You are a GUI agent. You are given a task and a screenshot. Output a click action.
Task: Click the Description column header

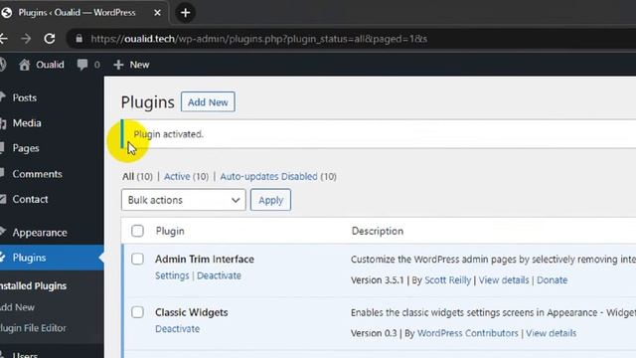point(378,231)
